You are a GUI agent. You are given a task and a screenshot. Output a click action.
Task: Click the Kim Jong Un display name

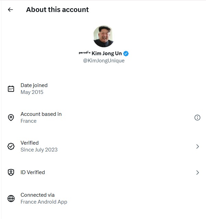pyautogui.click(x=106, y=53)
